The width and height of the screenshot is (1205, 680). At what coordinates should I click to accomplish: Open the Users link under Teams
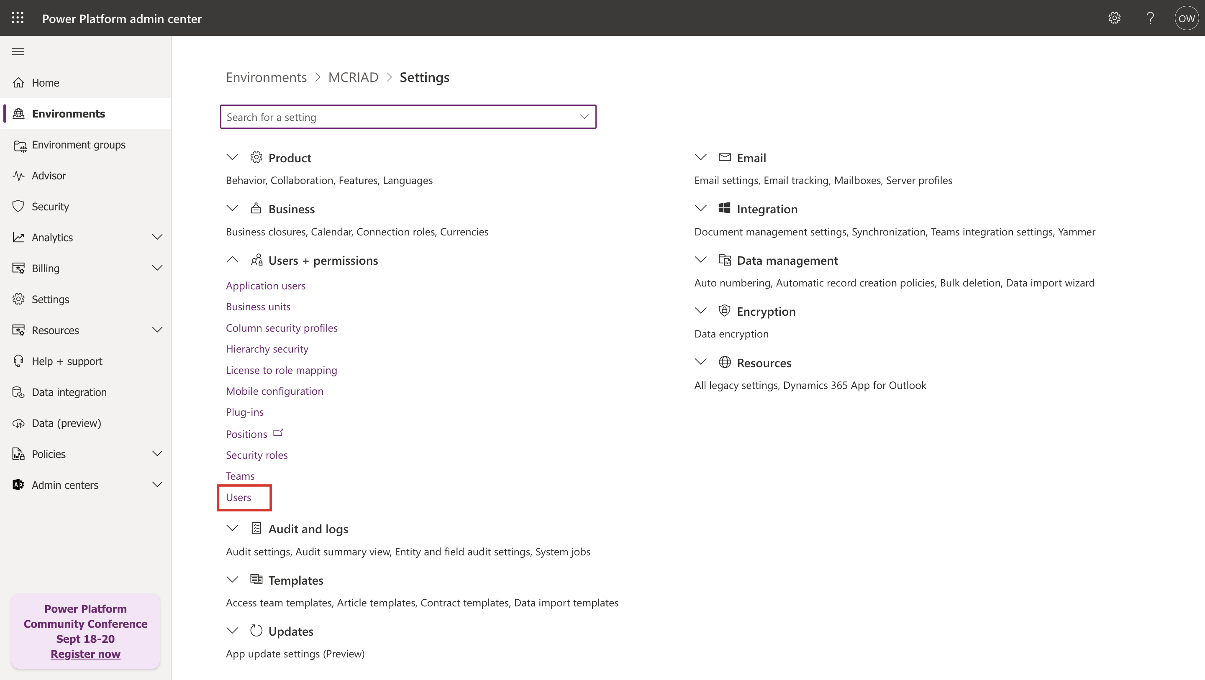238,497
